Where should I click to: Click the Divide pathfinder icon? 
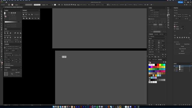[x=24, y=18]
